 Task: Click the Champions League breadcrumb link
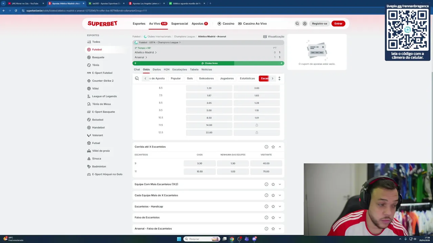tap(184, 36)
